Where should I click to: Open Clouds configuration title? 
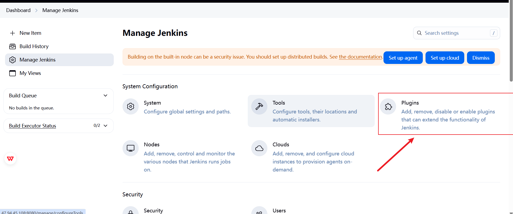(x=281, y=144)
